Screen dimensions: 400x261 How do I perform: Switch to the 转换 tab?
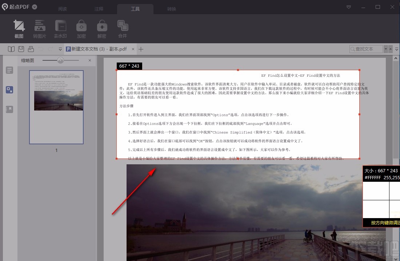coord(171,9)
